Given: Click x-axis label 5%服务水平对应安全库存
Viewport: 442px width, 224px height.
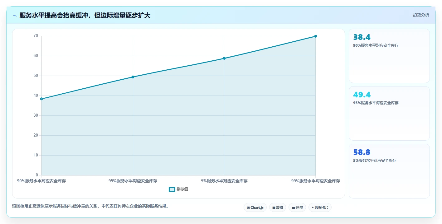Looking at the screenshot, I should (224, 181).
